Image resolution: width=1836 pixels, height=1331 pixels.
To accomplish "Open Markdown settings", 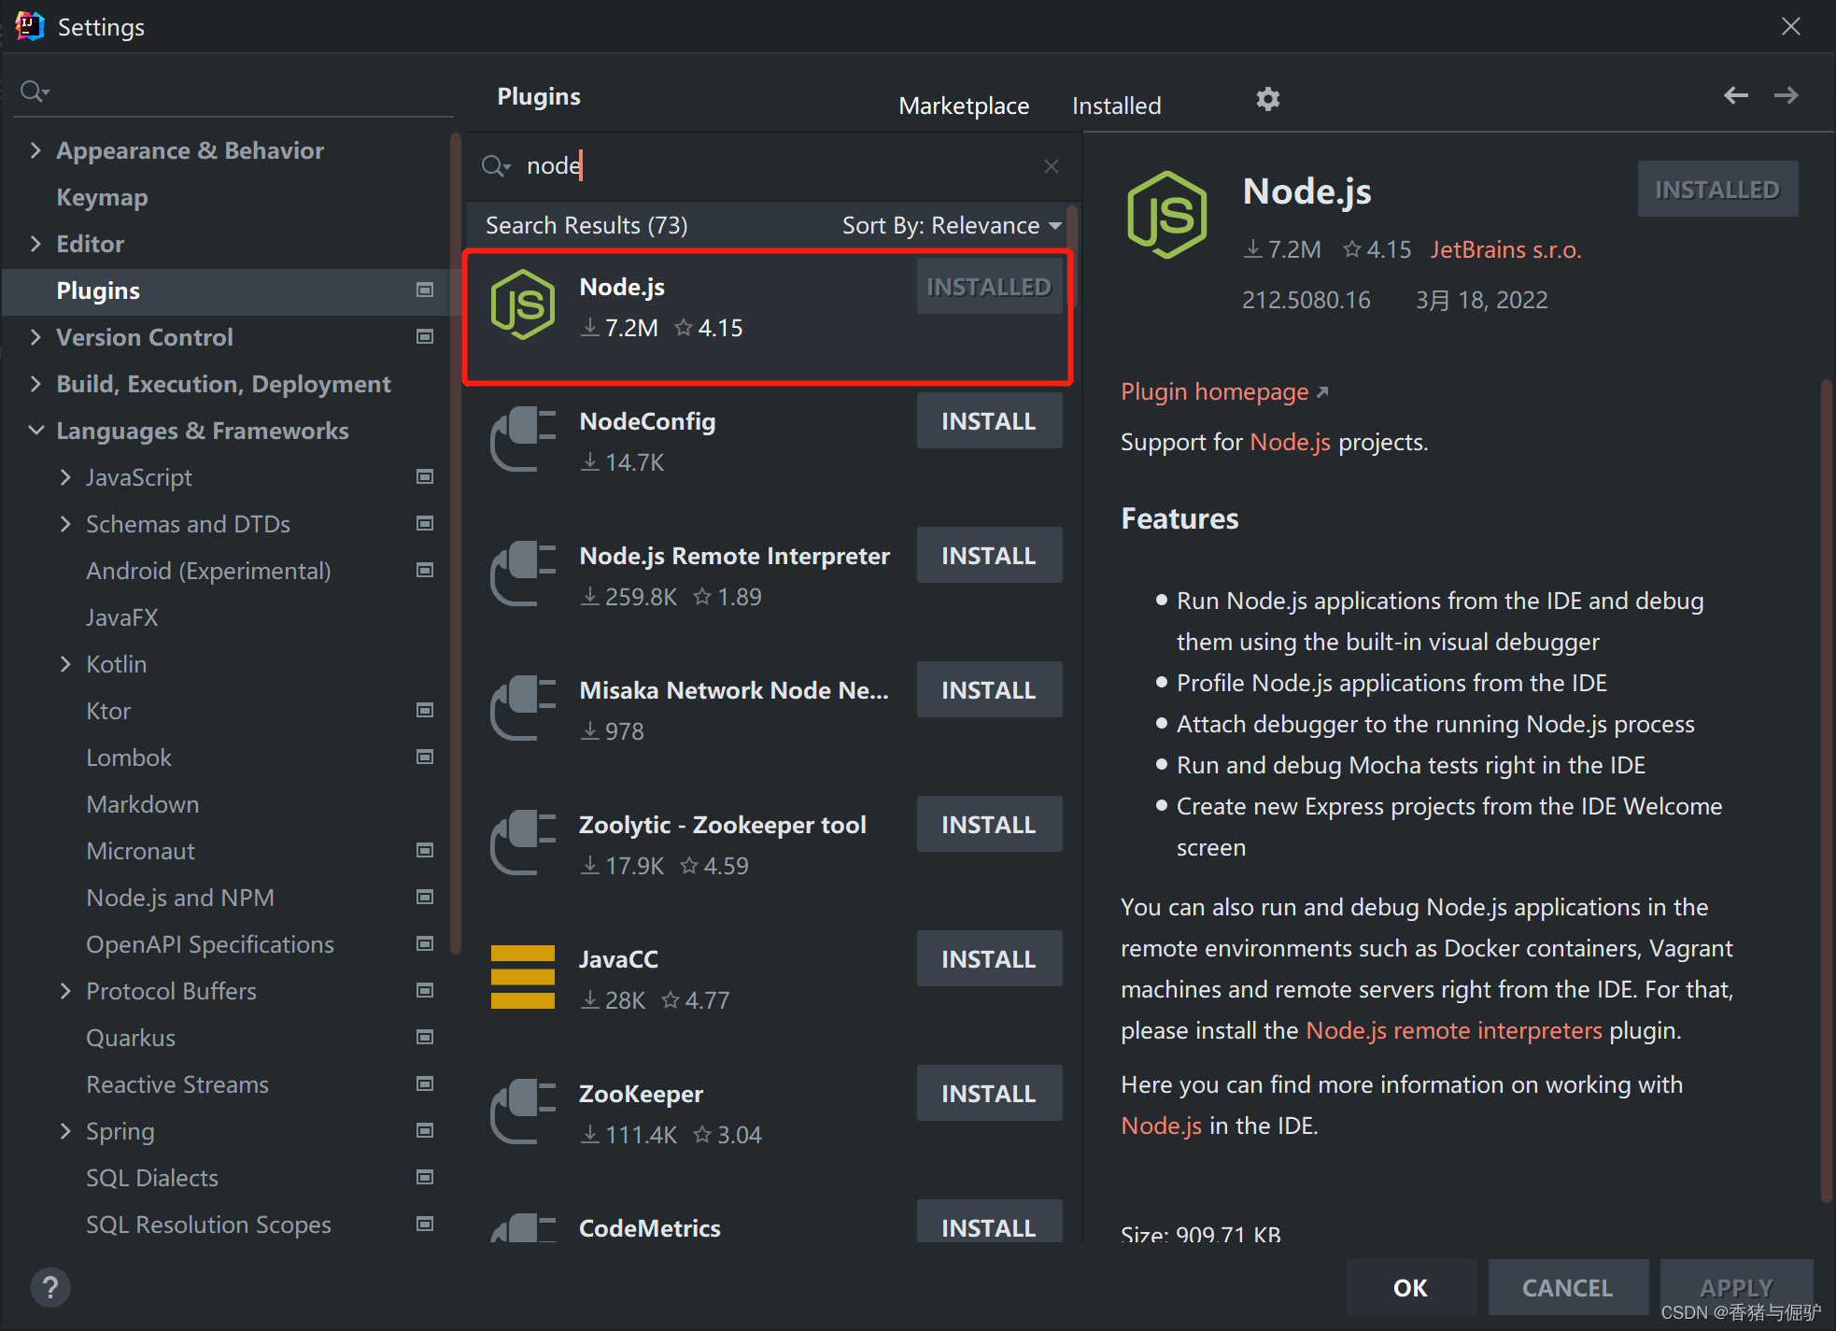I will [142, 804].
